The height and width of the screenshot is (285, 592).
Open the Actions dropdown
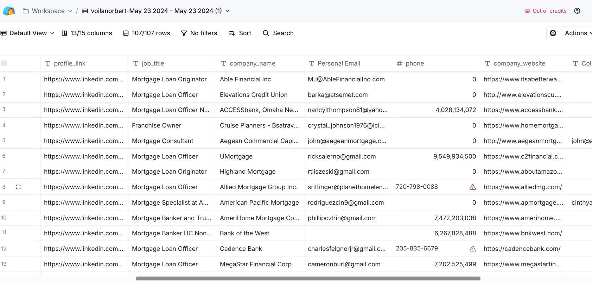(577, 33)
